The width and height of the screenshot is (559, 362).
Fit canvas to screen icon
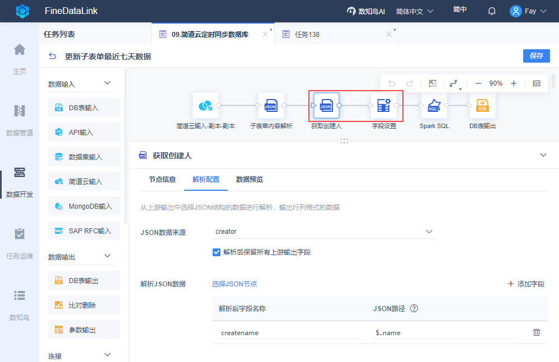click(x=433, y=83)
